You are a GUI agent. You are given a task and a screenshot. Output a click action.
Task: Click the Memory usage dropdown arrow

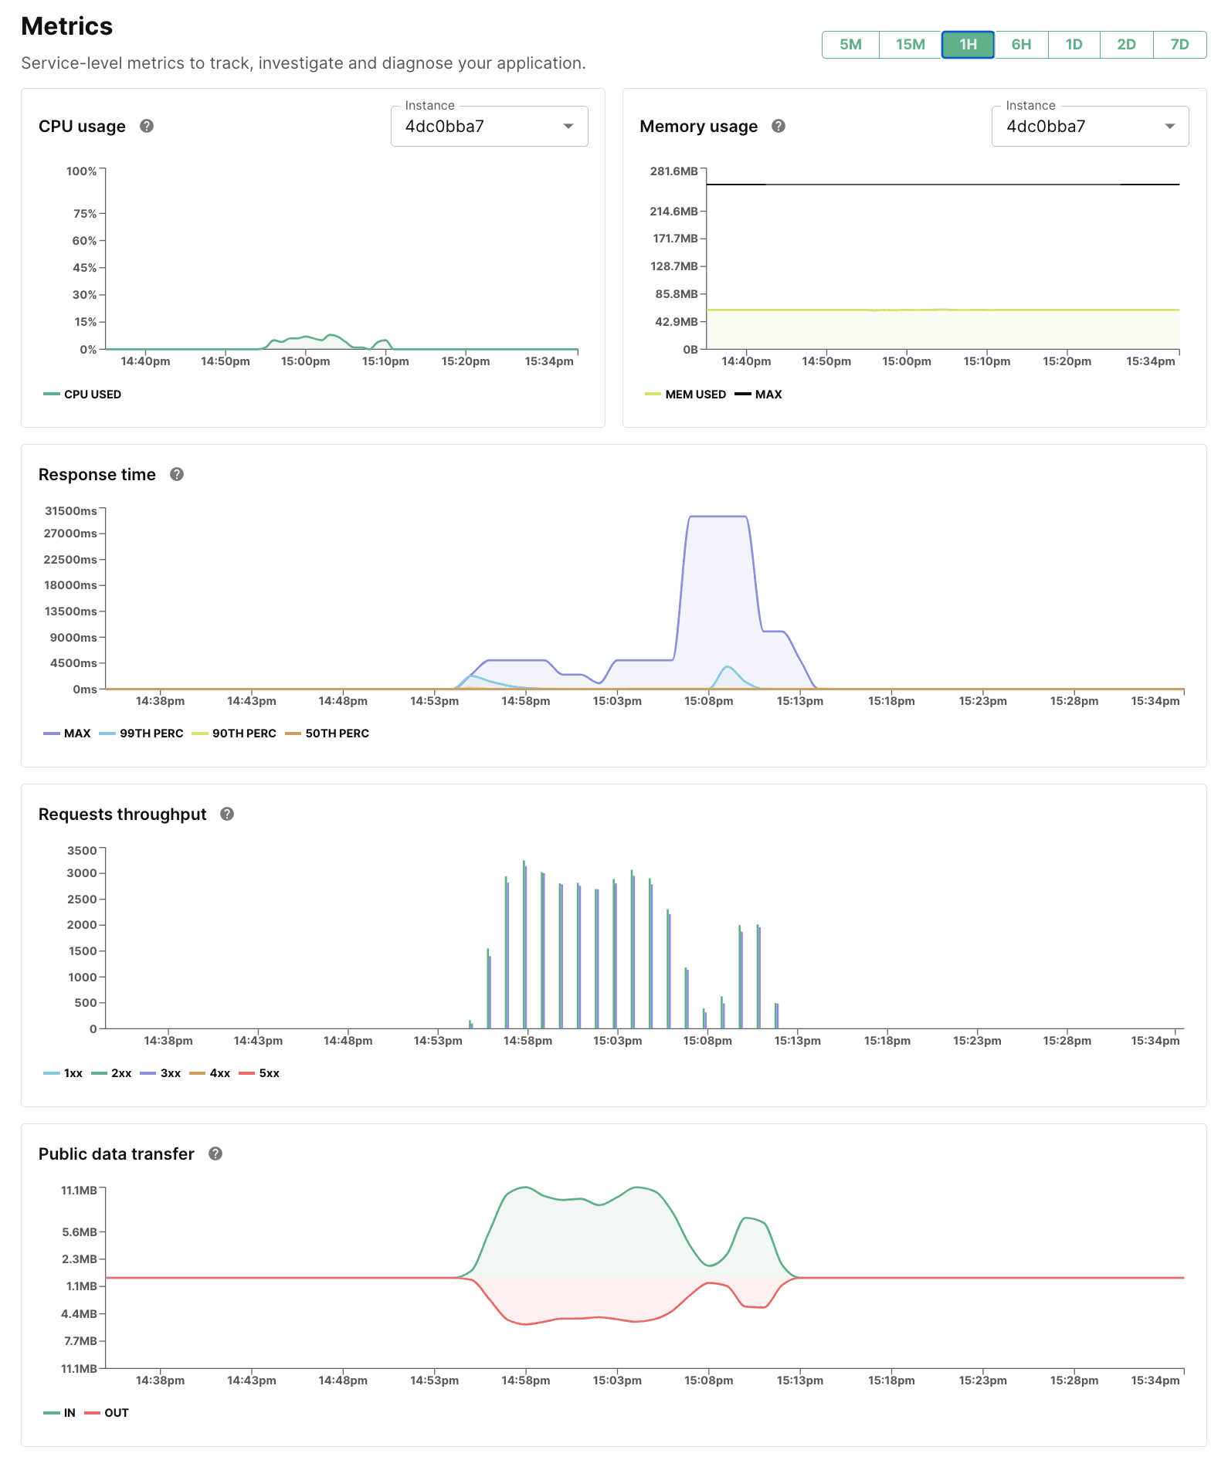pyautogui.click(x=1170, y=127)
